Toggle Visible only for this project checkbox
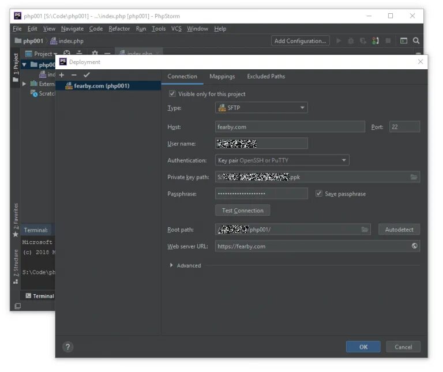The image size is (443, 372). pos(172,93)
